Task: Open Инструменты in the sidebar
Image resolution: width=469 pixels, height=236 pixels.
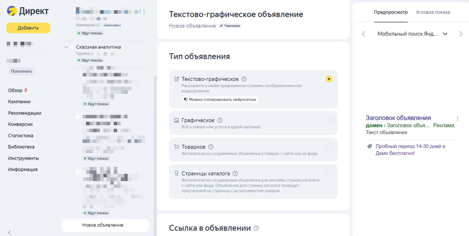Action: tap(23, 158)
